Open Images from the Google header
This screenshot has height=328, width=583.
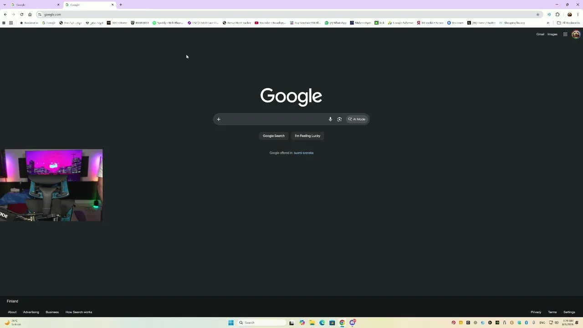point(552,34)
